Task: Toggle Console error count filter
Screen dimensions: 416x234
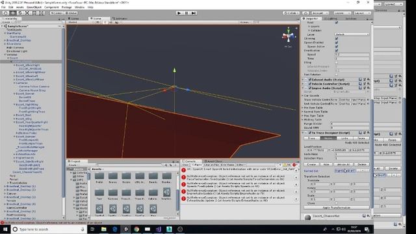Action: (x=294, y=164)
